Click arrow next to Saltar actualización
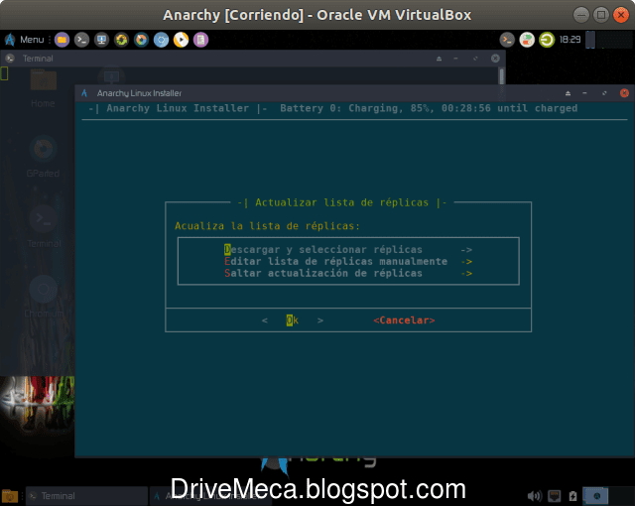This screenshot has width=635, height=506. (x=466, y=273)
